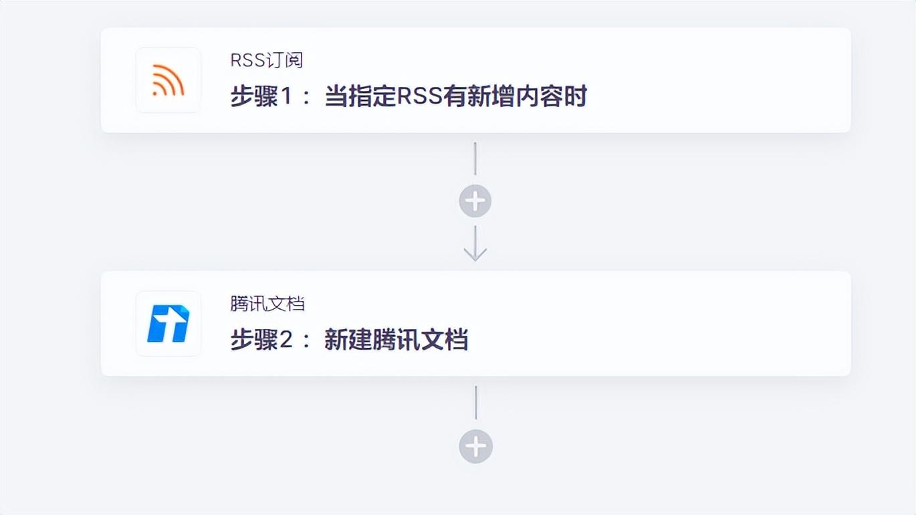Click the plus icon between step 1 and step 2
Viewport: 916px width, 515px height.
pos(475,200)
